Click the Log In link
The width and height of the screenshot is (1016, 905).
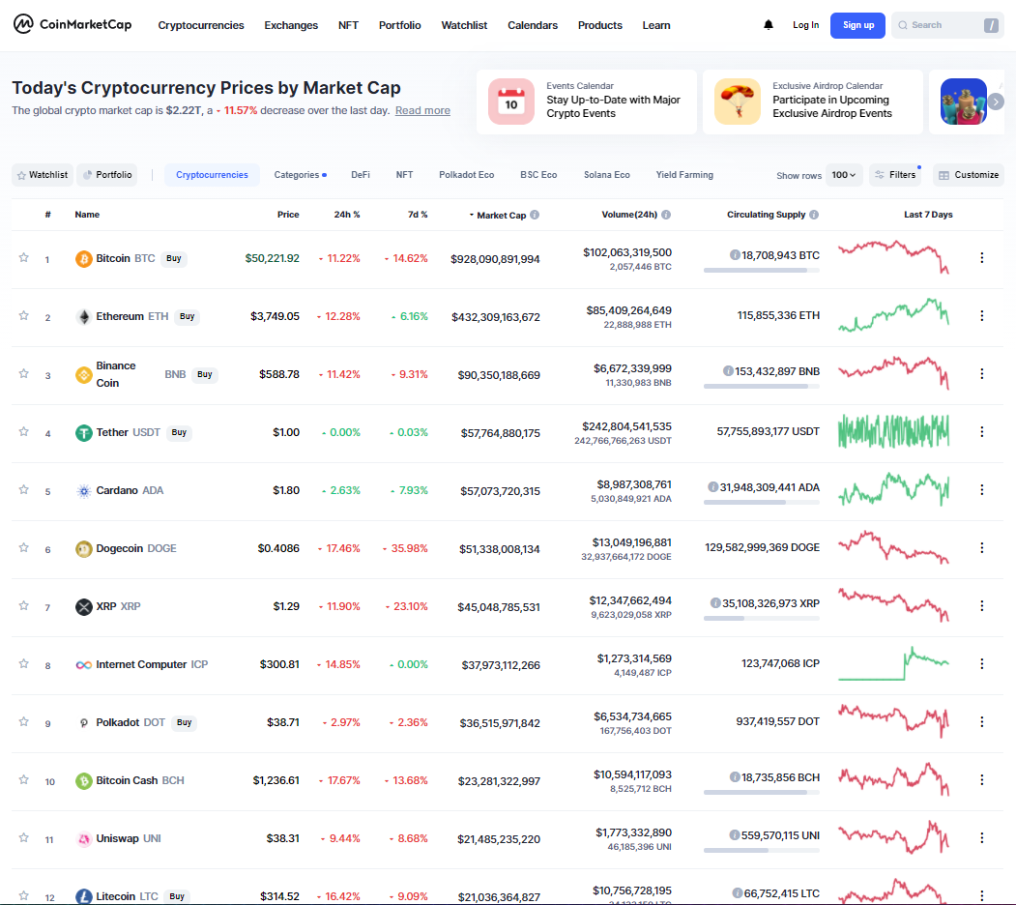point(805,25)
